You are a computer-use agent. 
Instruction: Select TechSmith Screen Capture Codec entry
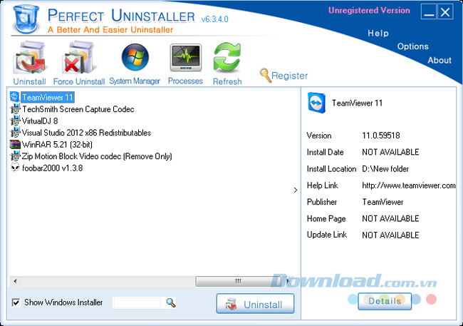click(78, 109)
